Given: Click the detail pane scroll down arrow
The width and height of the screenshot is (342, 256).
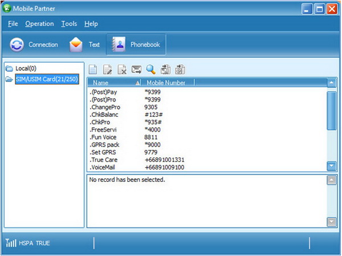Looking at the screenshot, I should [x=332, y=222].
